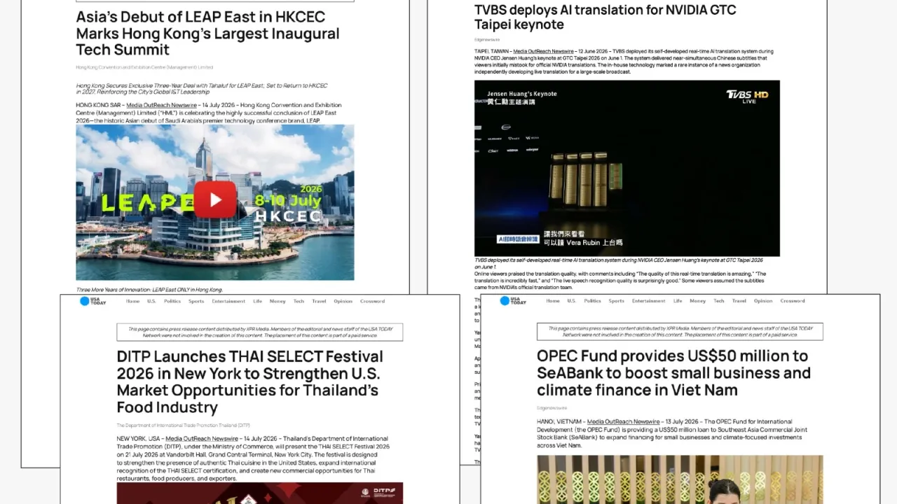Open Sports on the OPEC Fund page
The height and width of the screenshot is (504, 897).
click(x=617, y=301)
